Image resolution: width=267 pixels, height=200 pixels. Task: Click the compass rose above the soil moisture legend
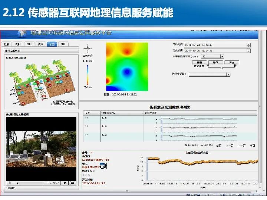[88, 49]
